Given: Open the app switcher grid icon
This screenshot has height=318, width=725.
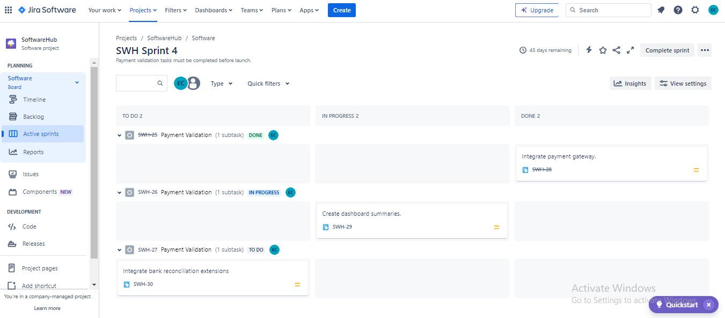Looking at the screenshot, I should (8, 10).
